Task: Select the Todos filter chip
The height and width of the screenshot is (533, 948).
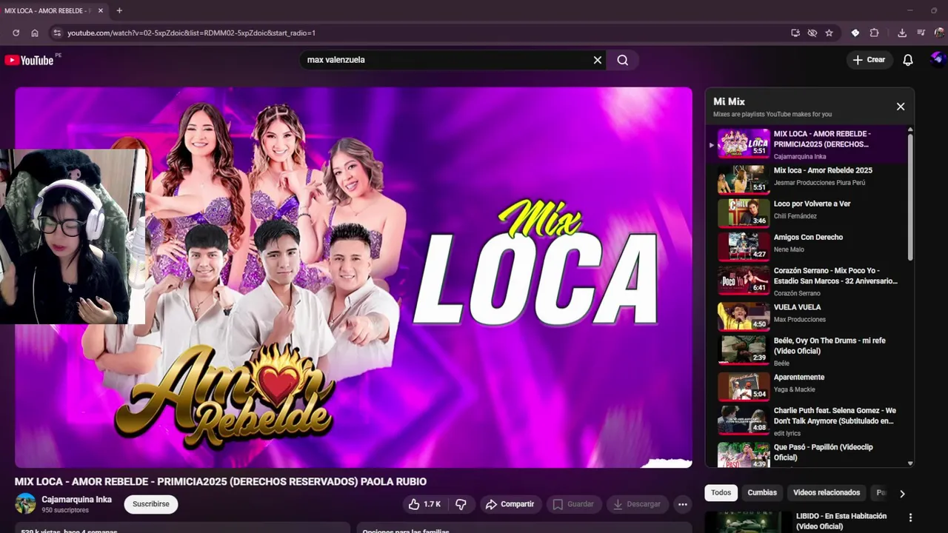Action: pos(721,493)
